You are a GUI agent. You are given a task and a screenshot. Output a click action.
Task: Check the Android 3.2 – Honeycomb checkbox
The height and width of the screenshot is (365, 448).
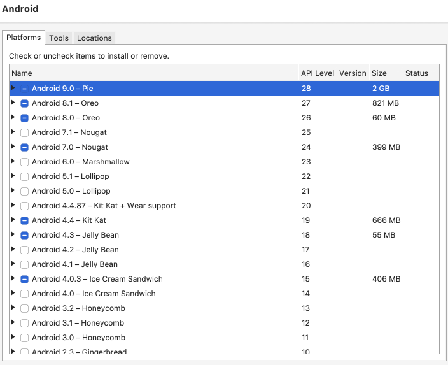coord(25,308)
